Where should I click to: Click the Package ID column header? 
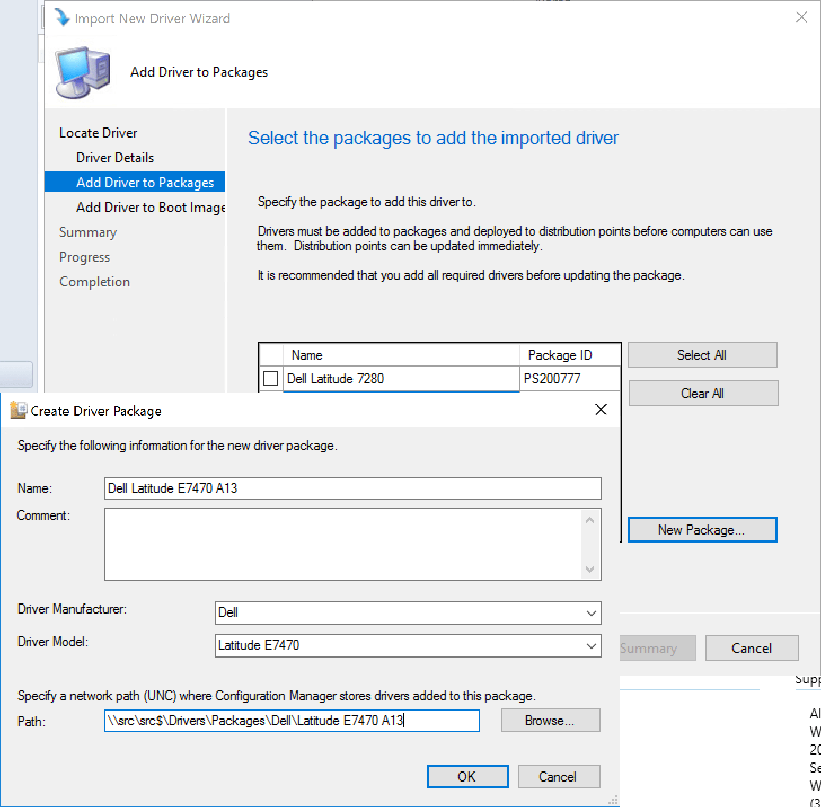560,355
